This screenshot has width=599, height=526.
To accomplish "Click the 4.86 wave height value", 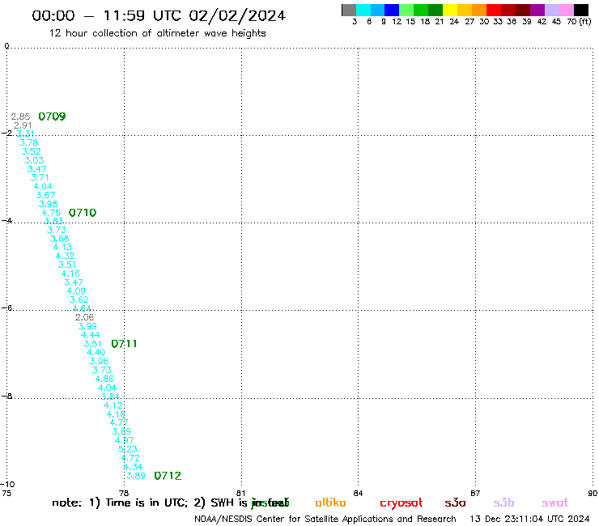I will (x=104, y=379).
